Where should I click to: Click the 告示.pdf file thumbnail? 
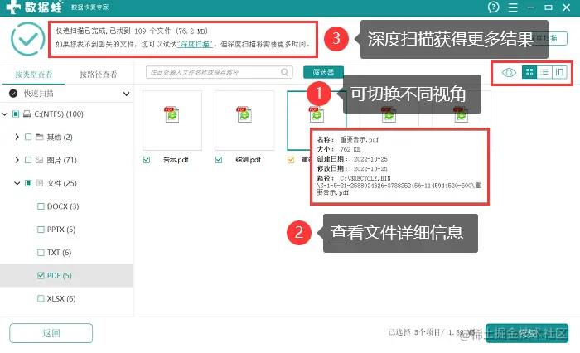172,120
